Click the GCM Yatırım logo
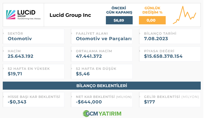The height and width of the screenshot is (118, 204). click(x=102, y=113)
